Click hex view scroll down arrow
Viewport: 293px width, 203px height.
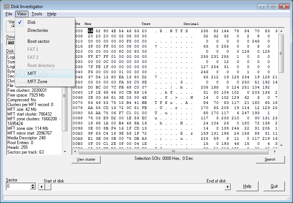click(x=281, y=146)
